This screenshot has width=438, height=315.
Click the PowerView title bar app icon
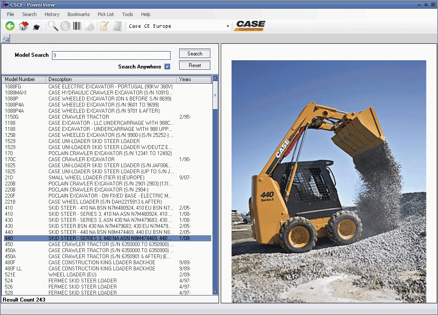point(5,4)
